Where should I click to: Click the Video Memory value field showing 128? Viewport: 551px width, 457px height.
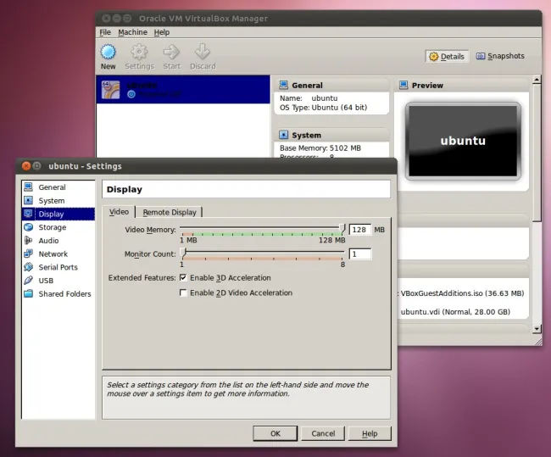tap(360, 230)
